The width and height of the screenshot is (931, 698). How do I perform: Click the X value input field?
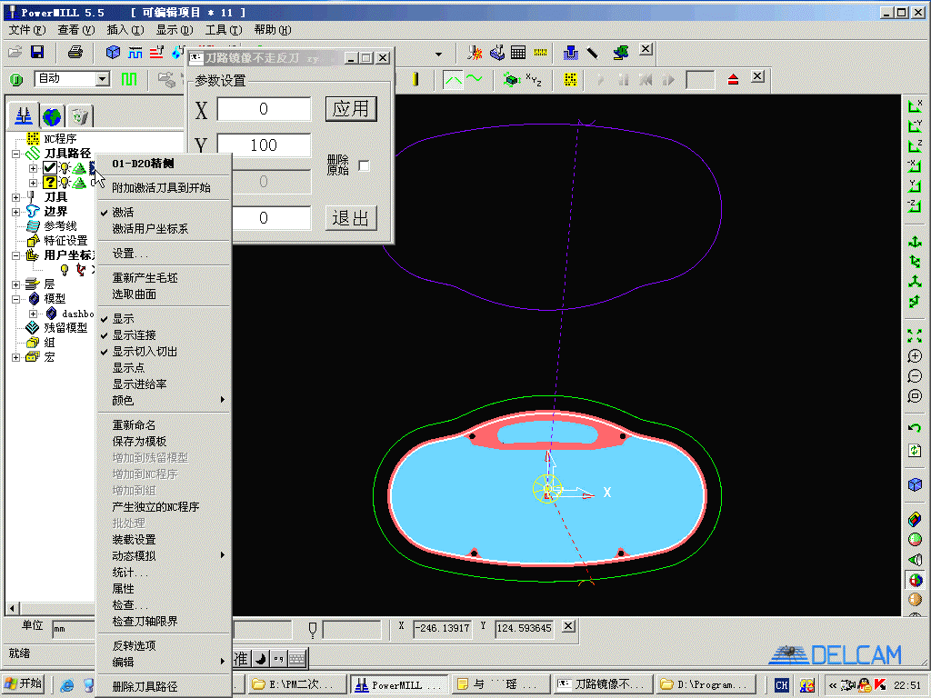pyautogui.click(x=264, y=109)
